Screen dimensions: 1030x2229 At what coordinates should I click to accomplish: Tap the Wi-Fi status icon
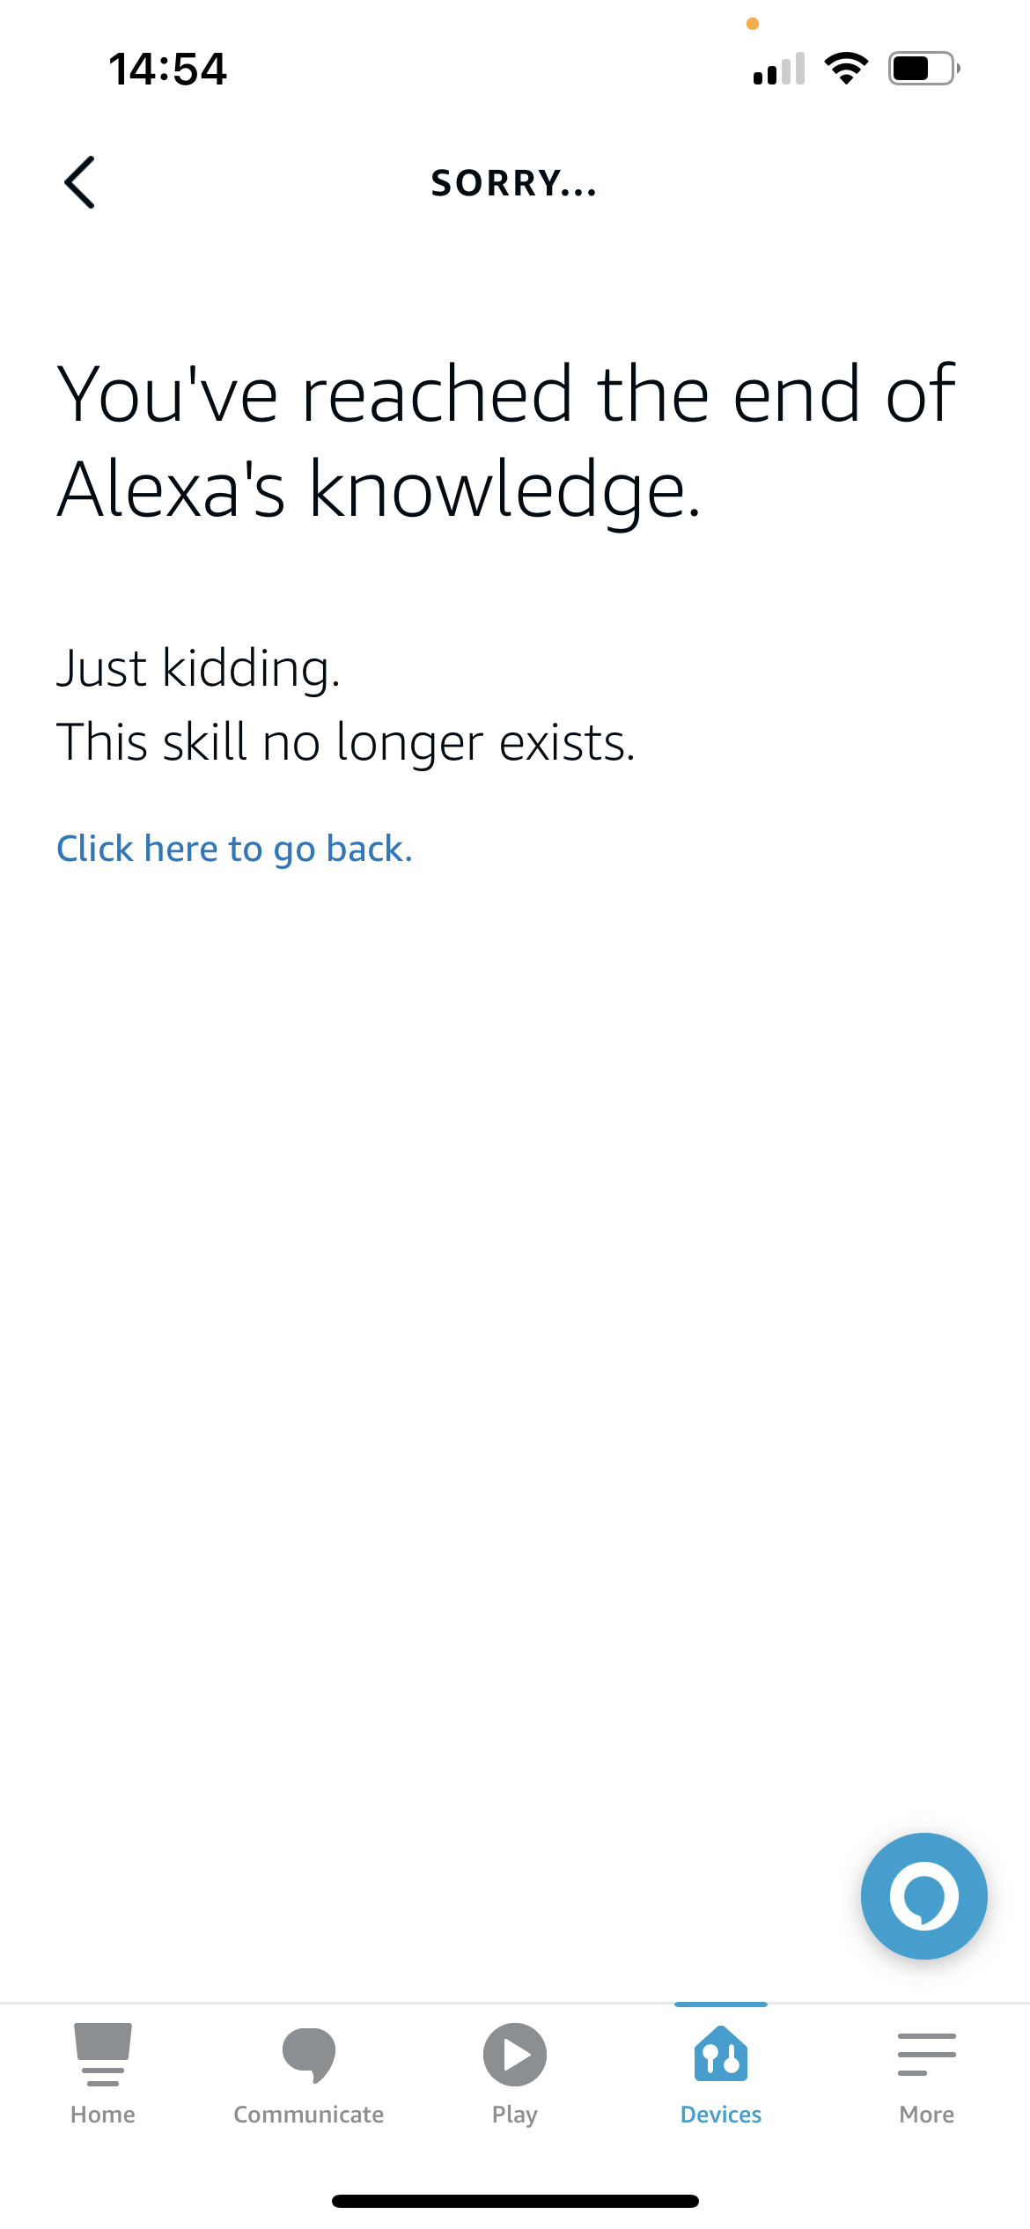coord(846,68)
